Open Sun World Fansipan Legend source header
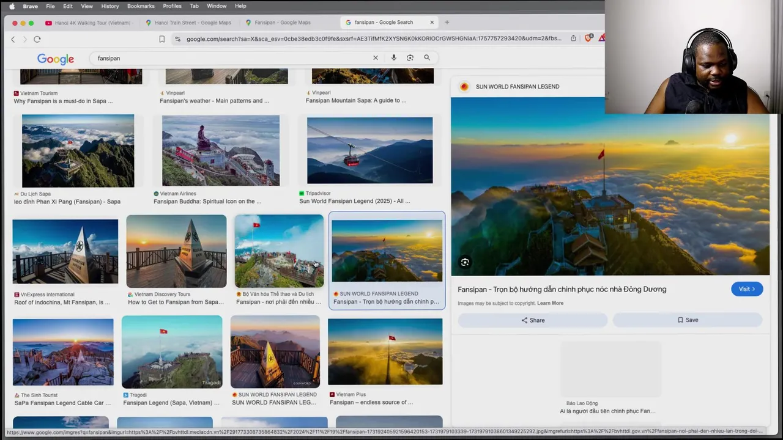 click(518, 87)
